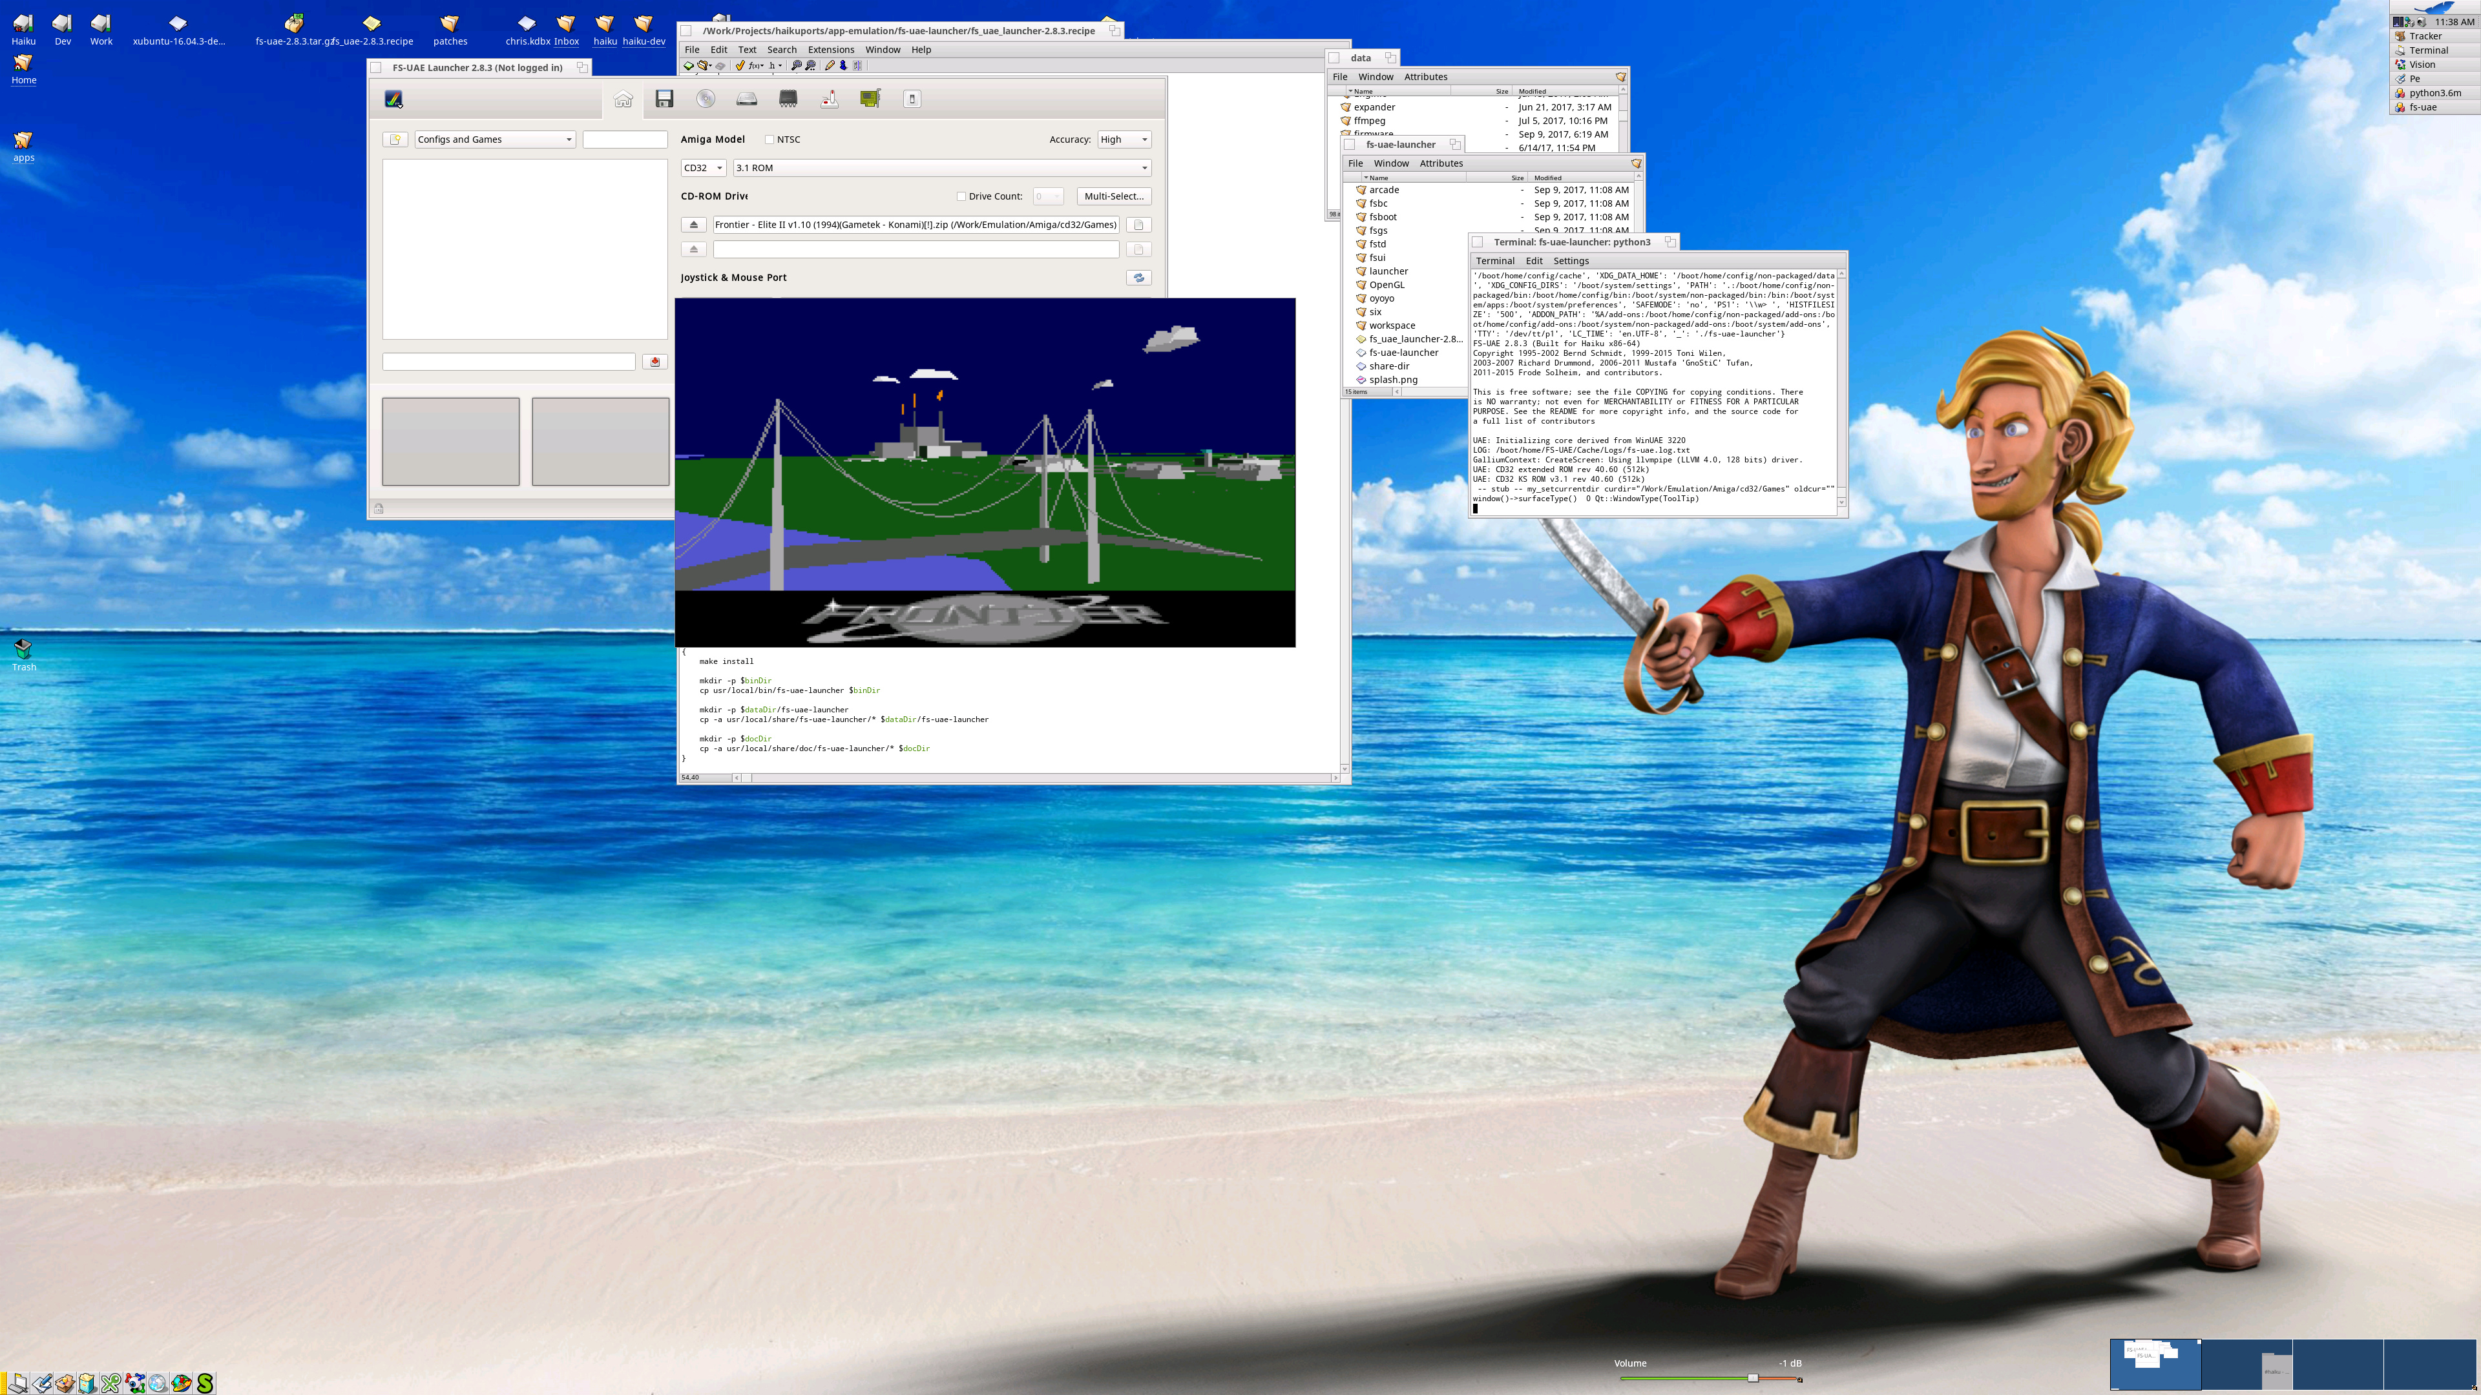Open the chris.kdbx file on desktop
2481x1395 pixels.
tap(527, 30)
